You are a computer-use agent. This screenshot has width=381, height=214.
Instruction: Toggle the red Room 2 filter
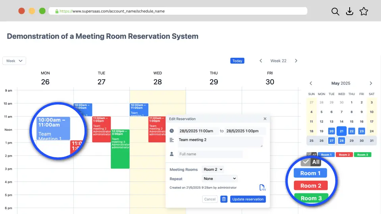[x=344, y=155]
